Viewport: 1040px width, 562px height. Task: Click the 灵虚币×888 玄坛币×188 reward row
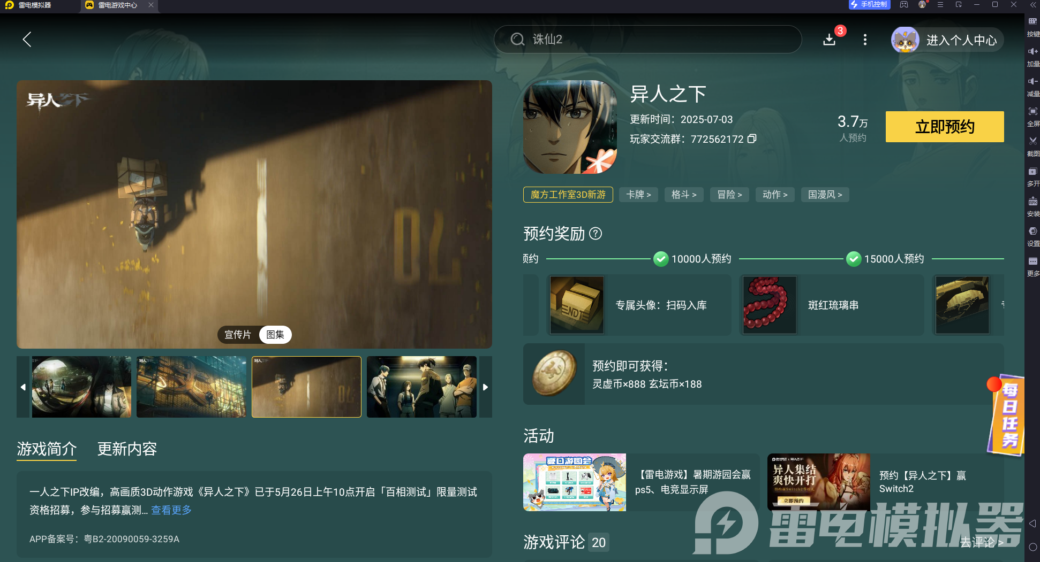click(764, 374)
